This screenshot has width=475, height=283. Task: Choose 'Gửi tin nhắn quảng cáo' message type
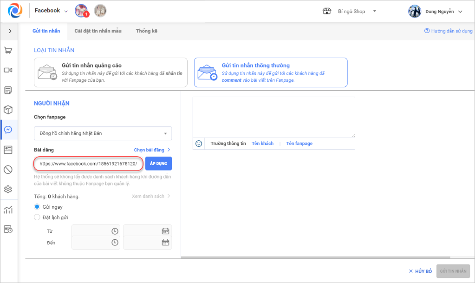pos(111,72)
